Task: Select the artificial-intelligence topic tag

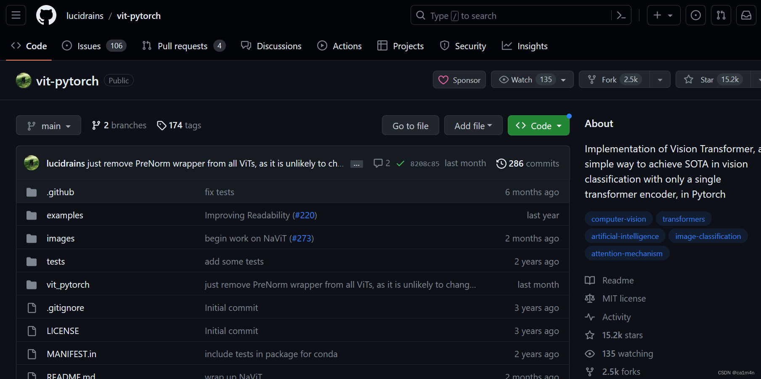Action: click(625, 236)
